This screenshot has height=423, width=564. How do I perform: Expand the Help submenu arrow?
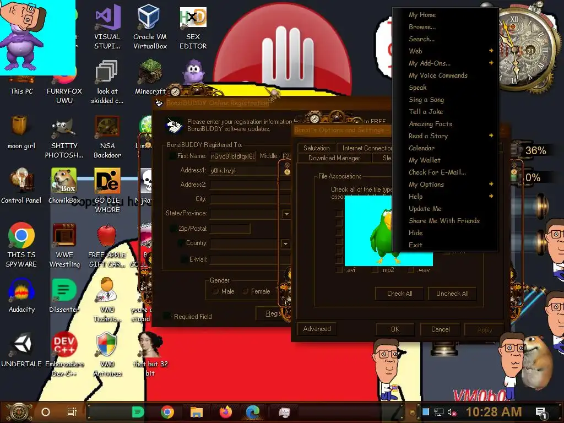coord(491,196)
